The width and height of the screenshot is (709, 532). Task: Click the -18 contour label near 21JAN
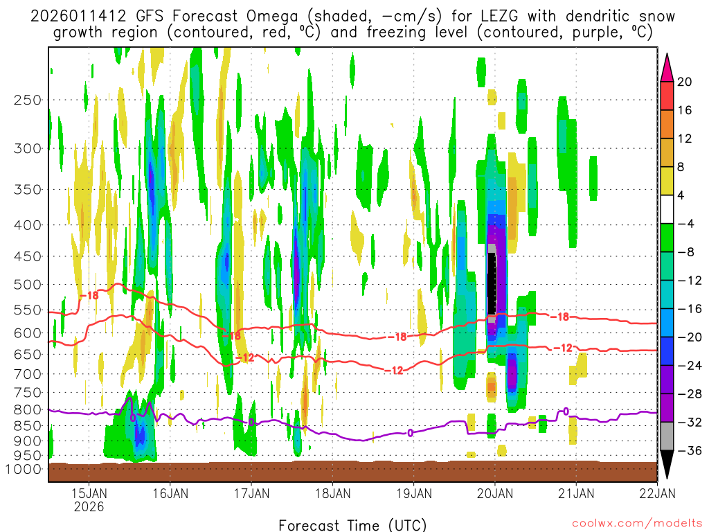pos(559,317)
